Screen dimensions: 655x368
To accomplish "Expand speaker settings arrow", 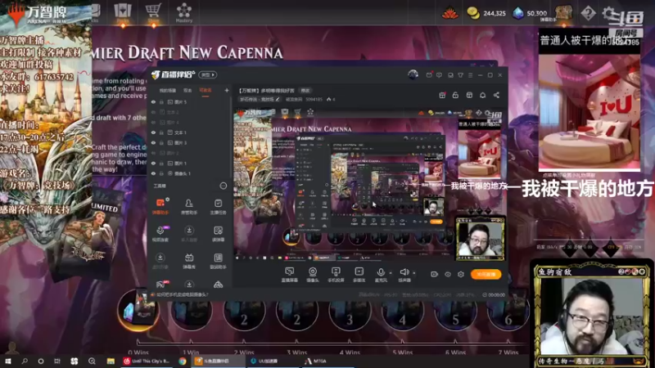I will coord(414,273).
